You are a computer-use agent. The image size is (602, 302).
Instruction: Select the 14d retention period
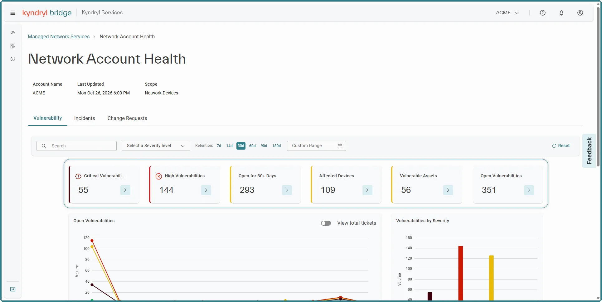click(x=229, y=146)
